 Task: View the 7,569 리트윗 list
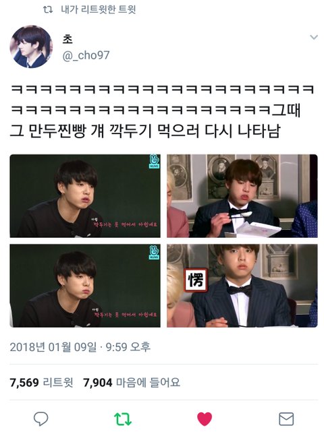[41, 383]
